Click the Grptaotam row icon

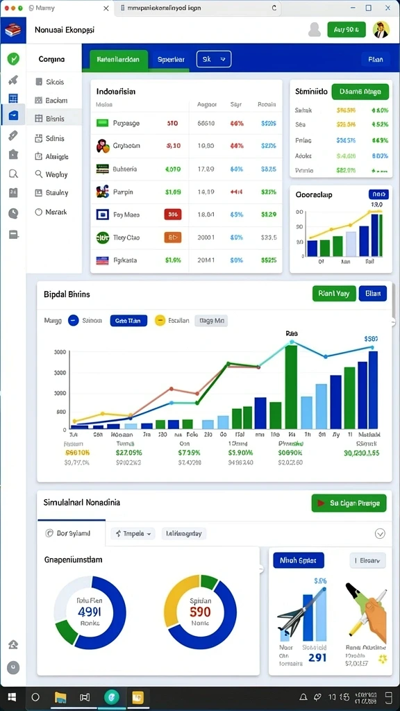coord(103,146)
